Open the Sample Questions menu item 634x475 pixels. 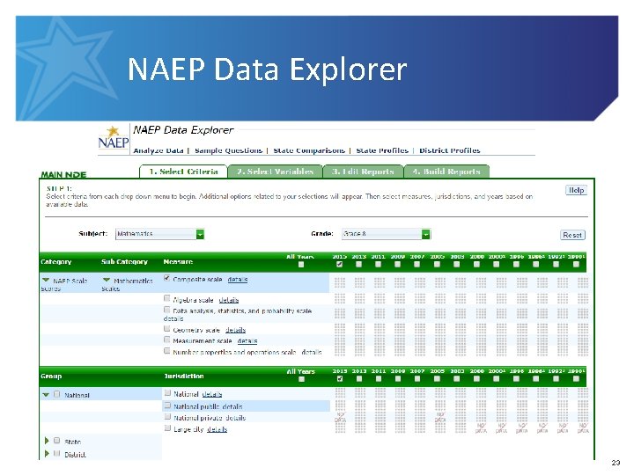pyautogui.click(x=228, y=150)
